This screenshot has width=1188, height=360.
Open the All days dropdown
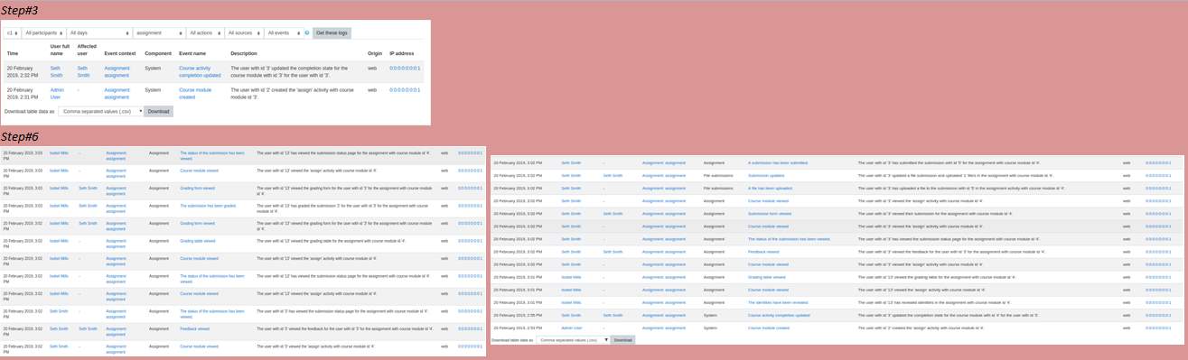point(99,32)
